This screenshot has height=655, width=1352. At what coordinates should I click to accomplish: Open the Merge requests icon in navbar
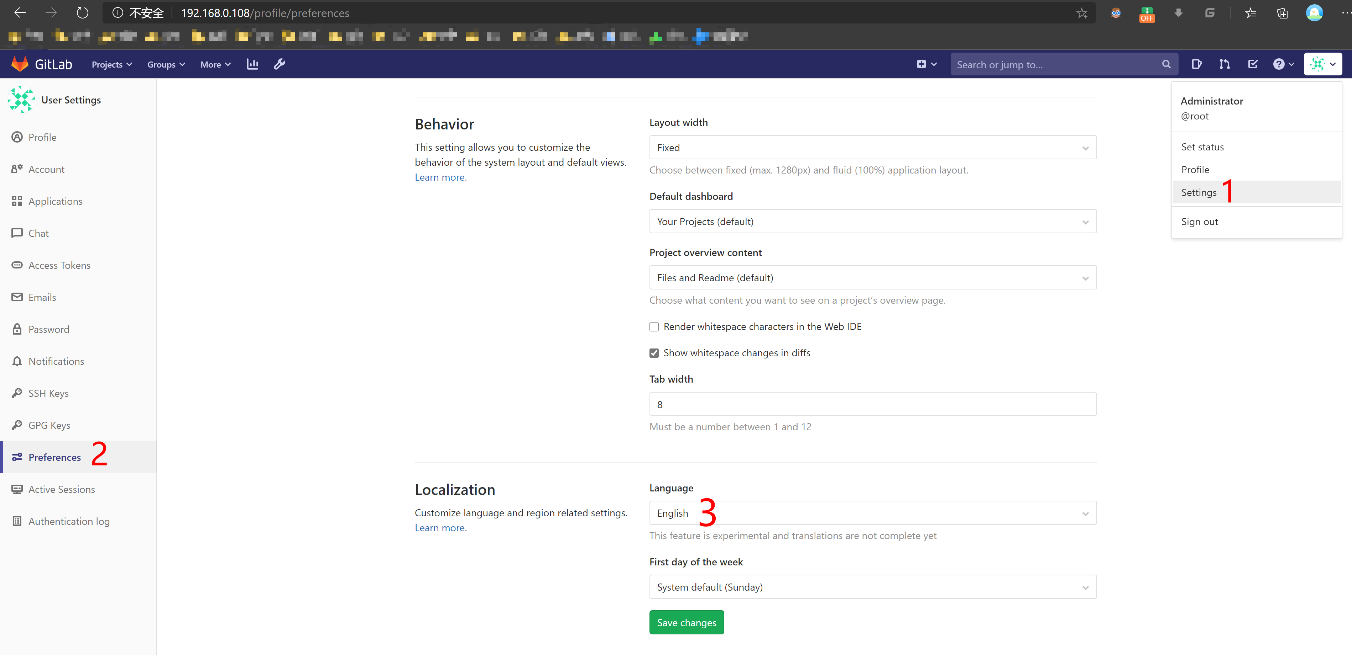point(1225,64)
